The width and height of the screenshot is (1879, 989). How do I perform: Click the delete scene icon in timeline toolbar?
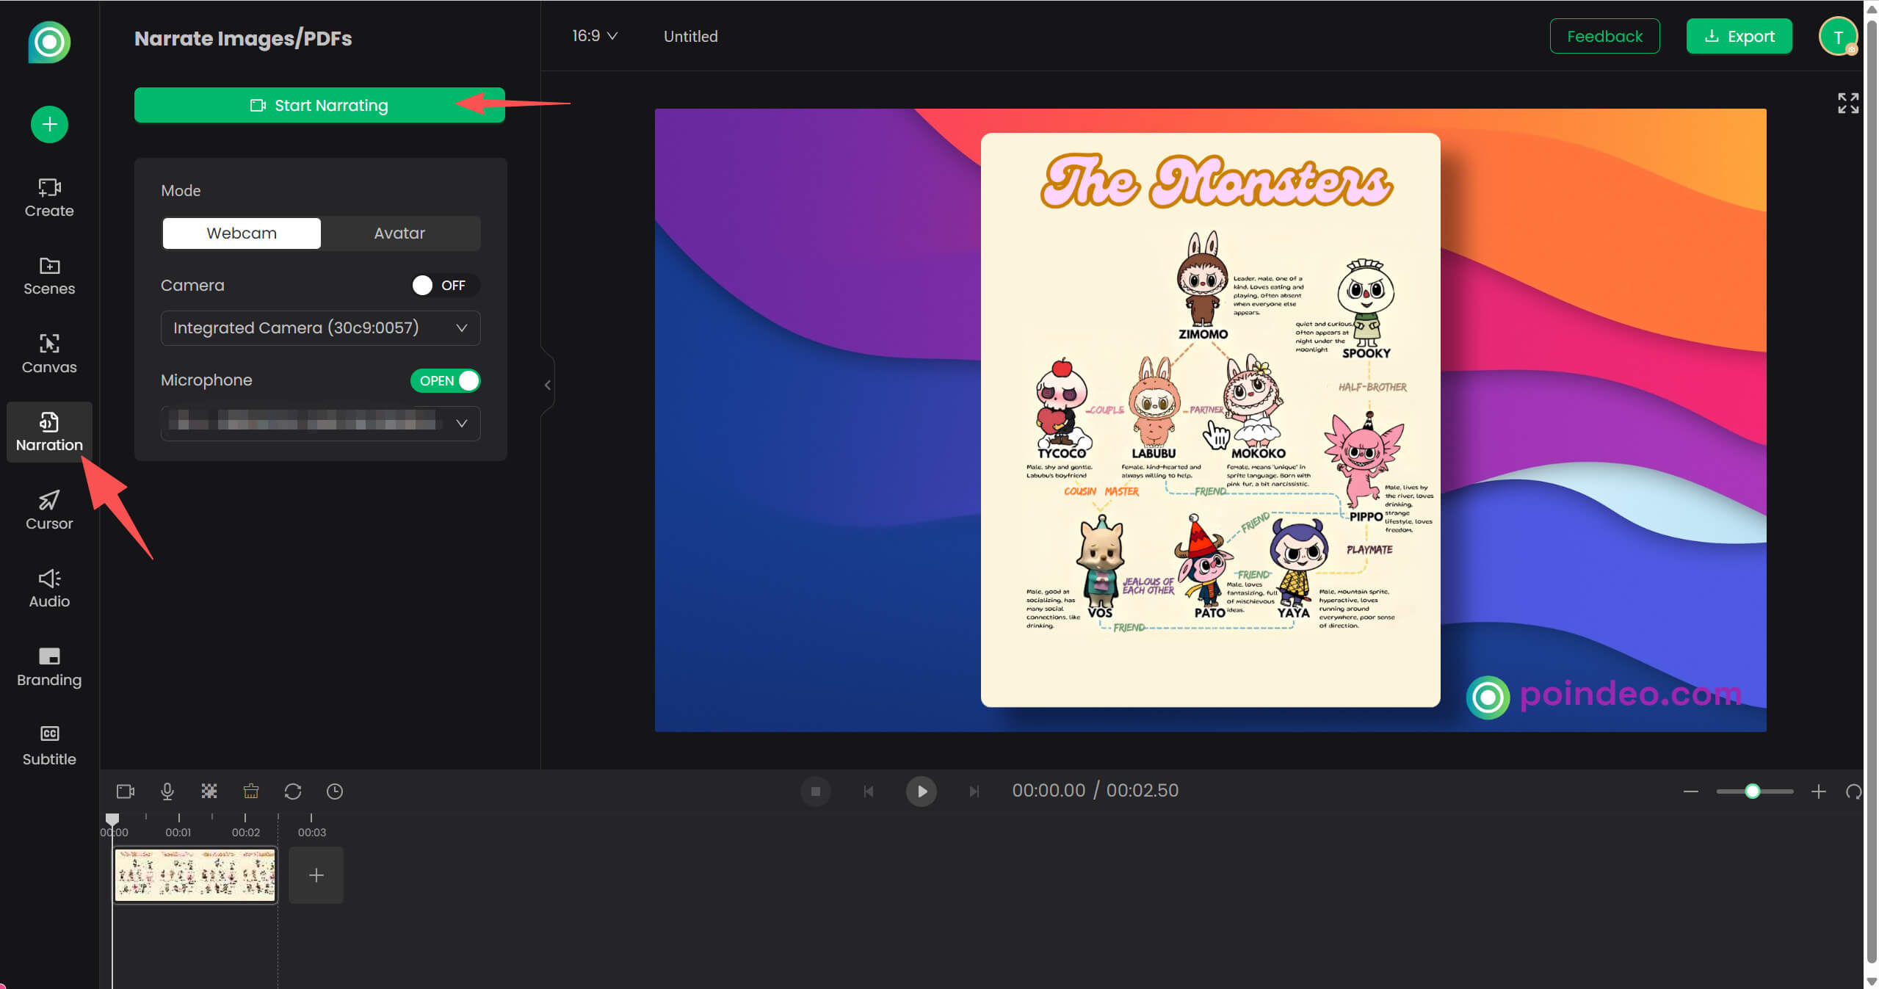[x=251, y=791]
